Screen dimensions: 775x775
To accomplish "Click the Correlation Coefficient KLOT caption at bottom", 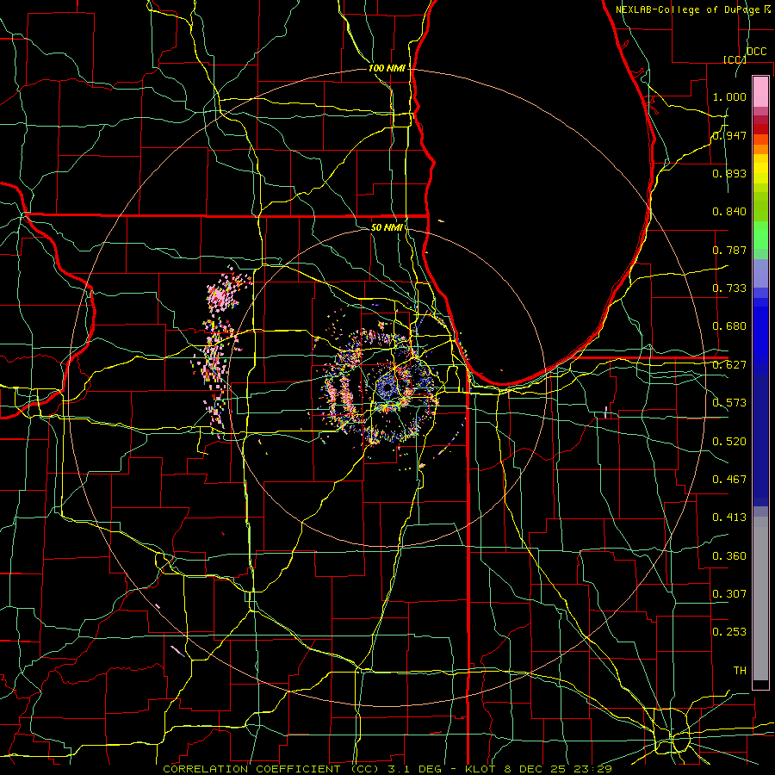I will pyautogui.click(x=387, y=769).
